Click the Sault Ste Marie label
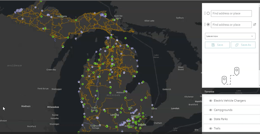This screenshot has height=134, width=260. click(118, 17)
